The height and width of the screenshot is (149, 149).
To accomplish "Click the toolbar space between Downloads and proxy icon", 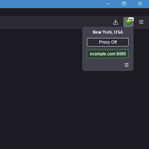I will tap(121, 22).
